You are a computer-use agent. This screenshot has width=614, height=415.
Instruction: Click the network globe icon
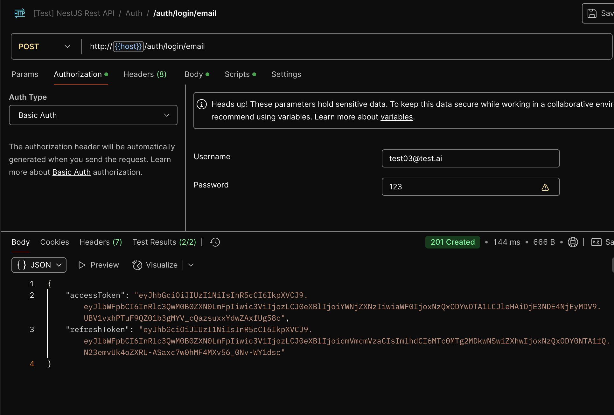coord(573,242)
